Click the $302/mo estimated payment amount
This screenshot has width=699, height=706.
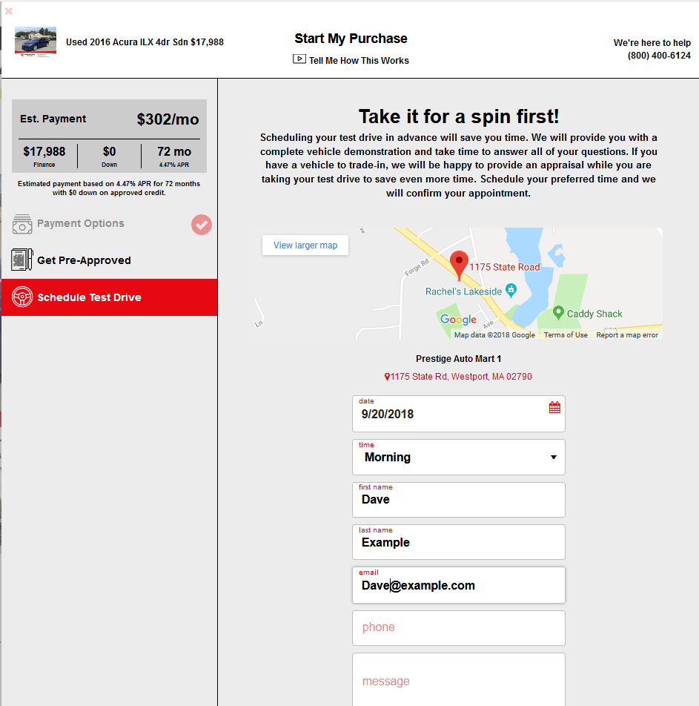point(168,119)
